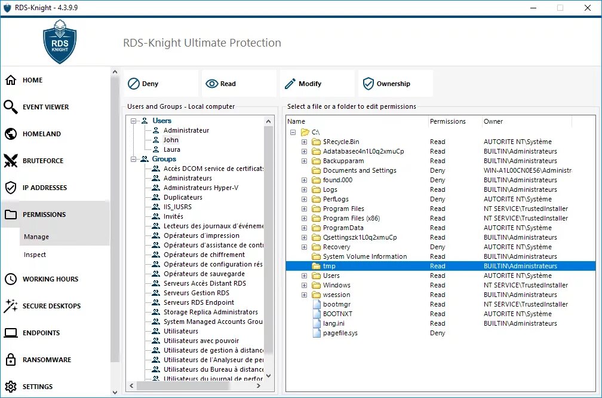
Task: Click scroll-right arrow of users horizontal scrollbar
Action: coord(259,385)
